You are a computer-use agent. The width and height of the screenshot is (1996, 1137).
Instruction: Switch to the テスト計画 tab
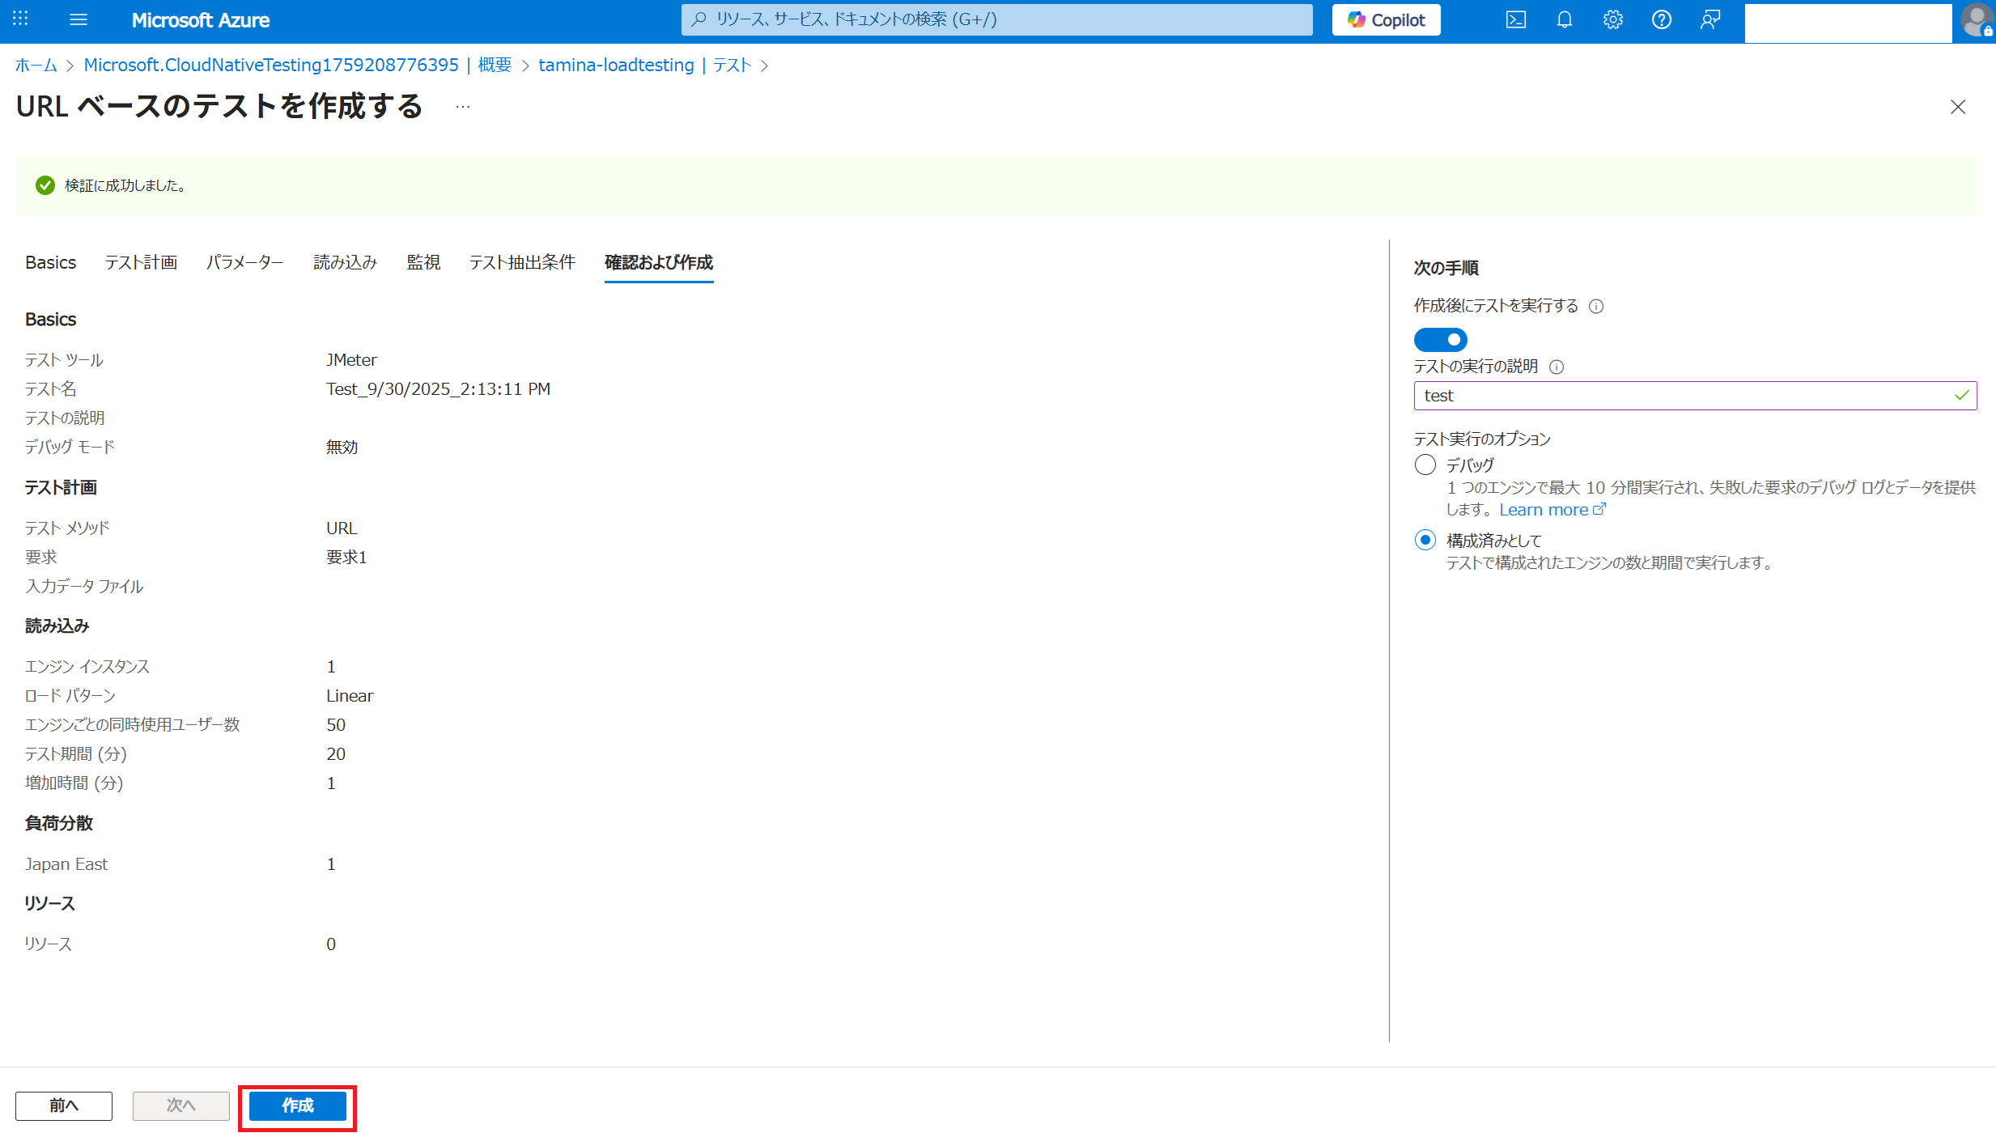pos(141,262)
